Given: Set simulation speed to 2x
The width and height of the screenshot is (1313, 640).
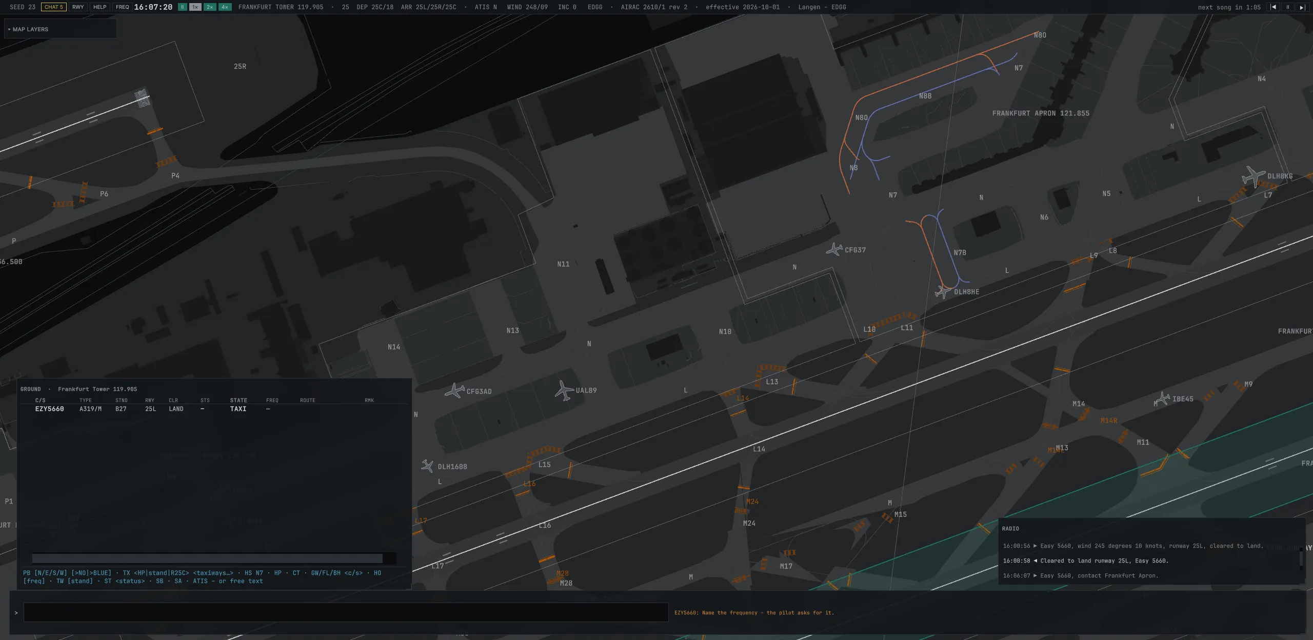Looking at the screenshot, I should point(209,7).
